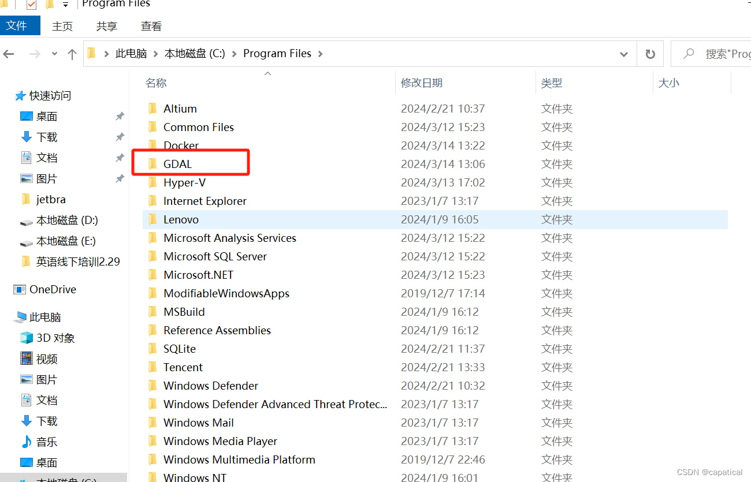Image resolution: width=751 pixels, height=482 pixels.
Task: Refresh the current folder
Action: 650,54
